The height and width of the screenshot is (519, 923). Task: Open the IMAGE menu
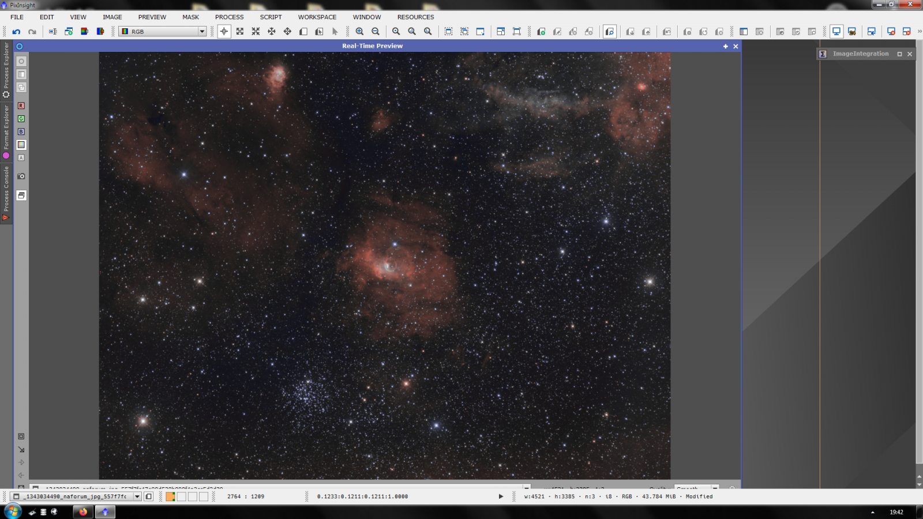pos(112,17)
